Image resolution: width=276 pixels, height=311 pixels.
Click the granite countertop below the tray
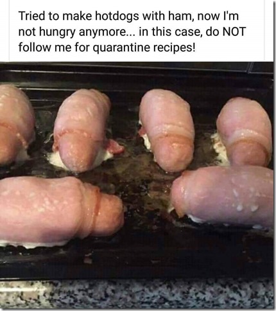click(137, 294)
